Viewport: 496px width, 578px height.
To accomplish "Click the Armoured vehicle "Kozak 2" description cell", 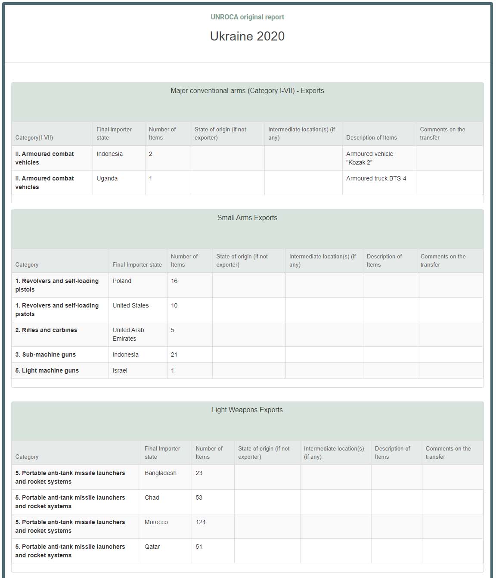I will pos(369,158).
